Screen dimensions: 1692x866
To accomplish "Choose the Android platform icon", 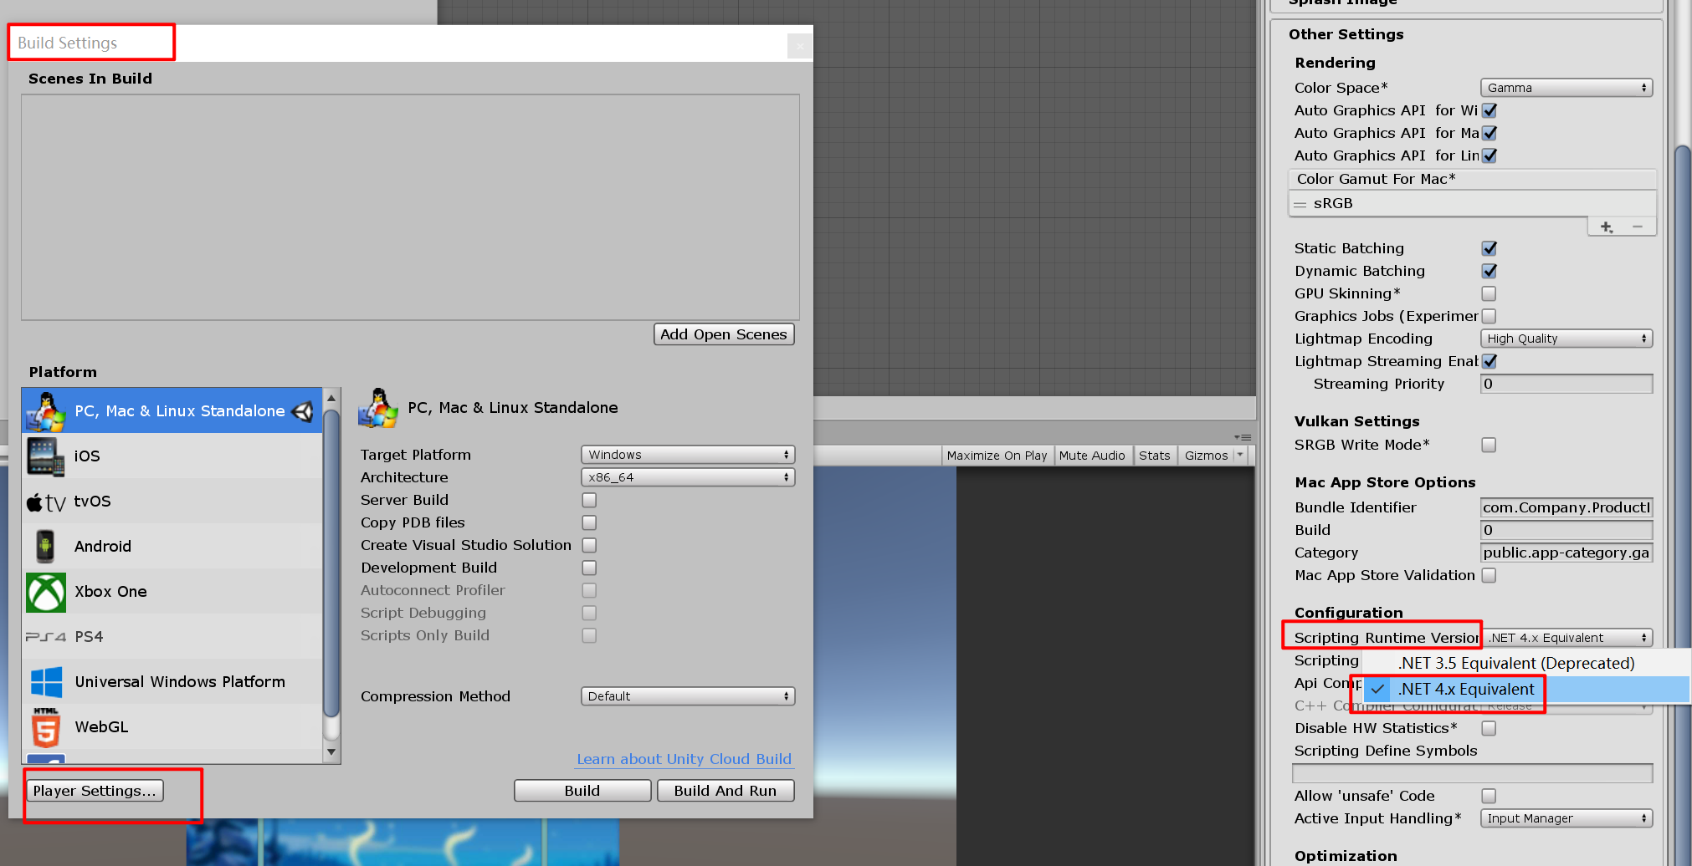I will [45, 547].
